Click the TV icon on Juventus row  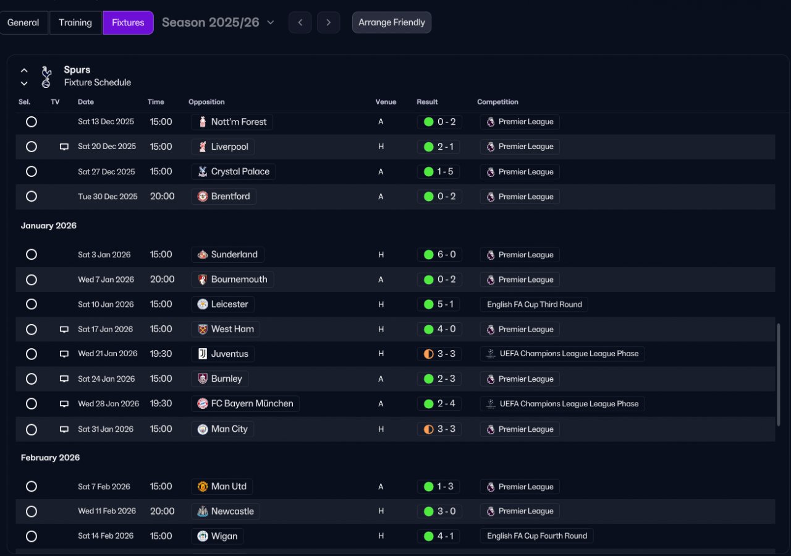[64, 354]
